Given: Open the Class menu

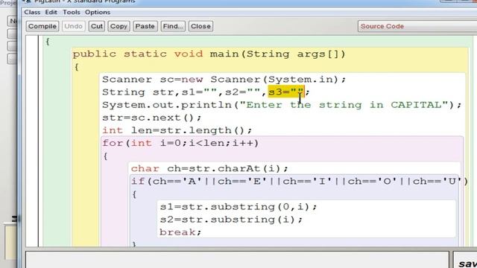Looking at the screenshot, I should point(32,13).
